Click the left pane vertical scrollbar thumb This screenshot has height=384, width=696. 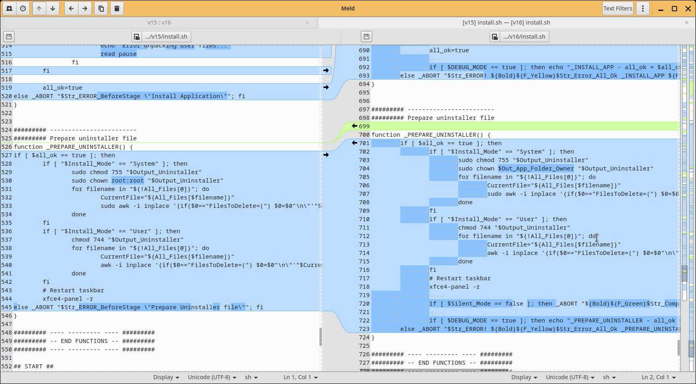pyautogui.click(x=320, y=337)
